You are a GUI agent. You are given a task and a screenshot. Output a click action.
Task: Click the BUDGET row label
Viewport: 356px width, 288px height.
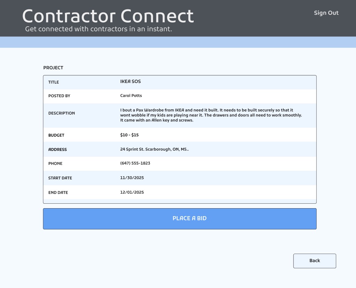pyautogui.click(x=56, y=135)
